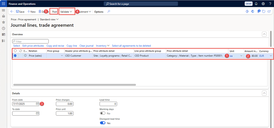Viewport: 274px width, 128px height.
Task: Collapse the Overview section
Action: click(x=264, y=34)
